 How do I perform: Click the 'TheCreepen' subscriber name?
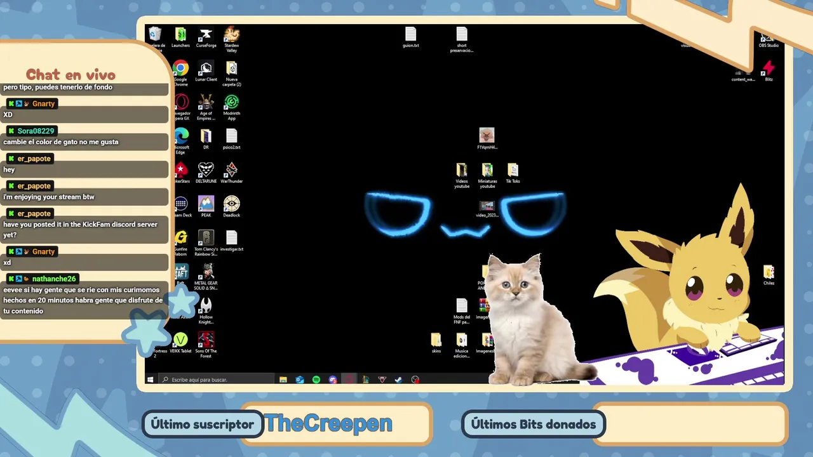(x=328, y=423)
